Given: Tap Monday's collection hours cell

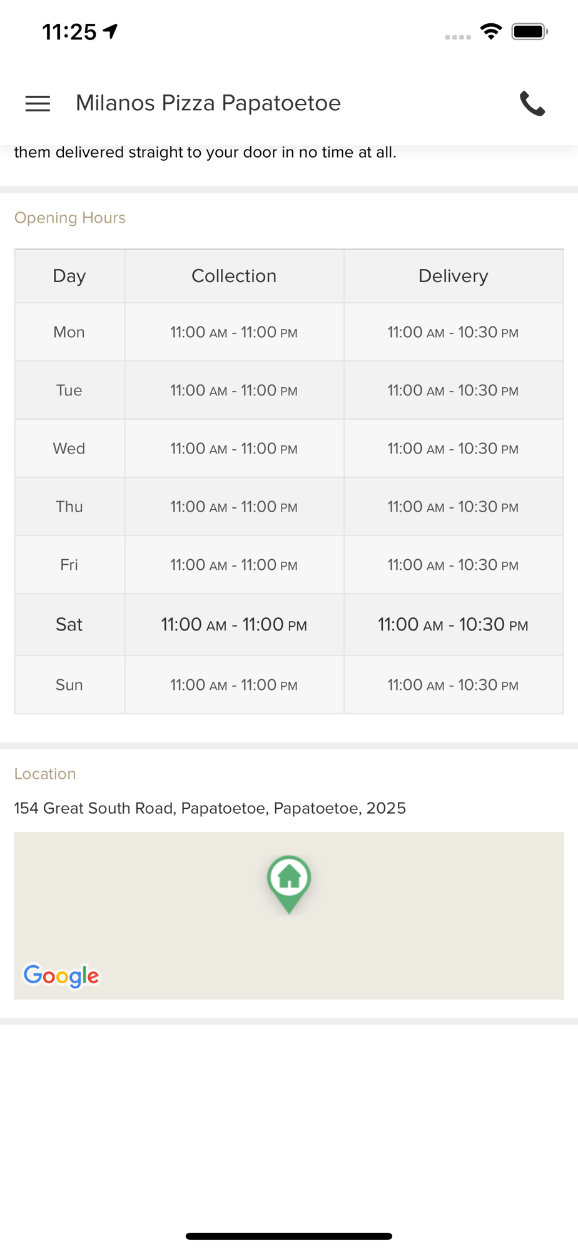Looking at the screenshot, I should pyautogui.click(x=234, y=332).
